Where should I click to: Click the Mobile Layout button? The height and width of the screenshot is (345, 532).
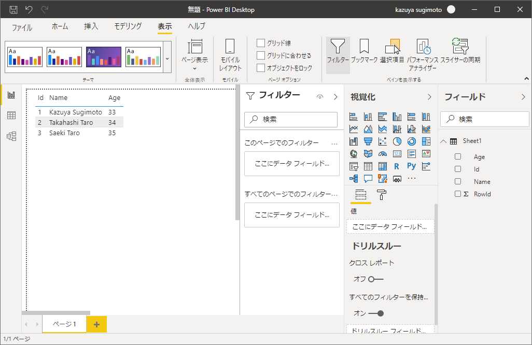coord(230,55)
